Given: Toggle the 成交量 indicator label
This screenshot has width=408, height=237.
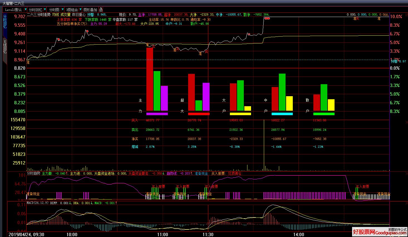Looking at the screenshot, I should [x=65, y=14].
